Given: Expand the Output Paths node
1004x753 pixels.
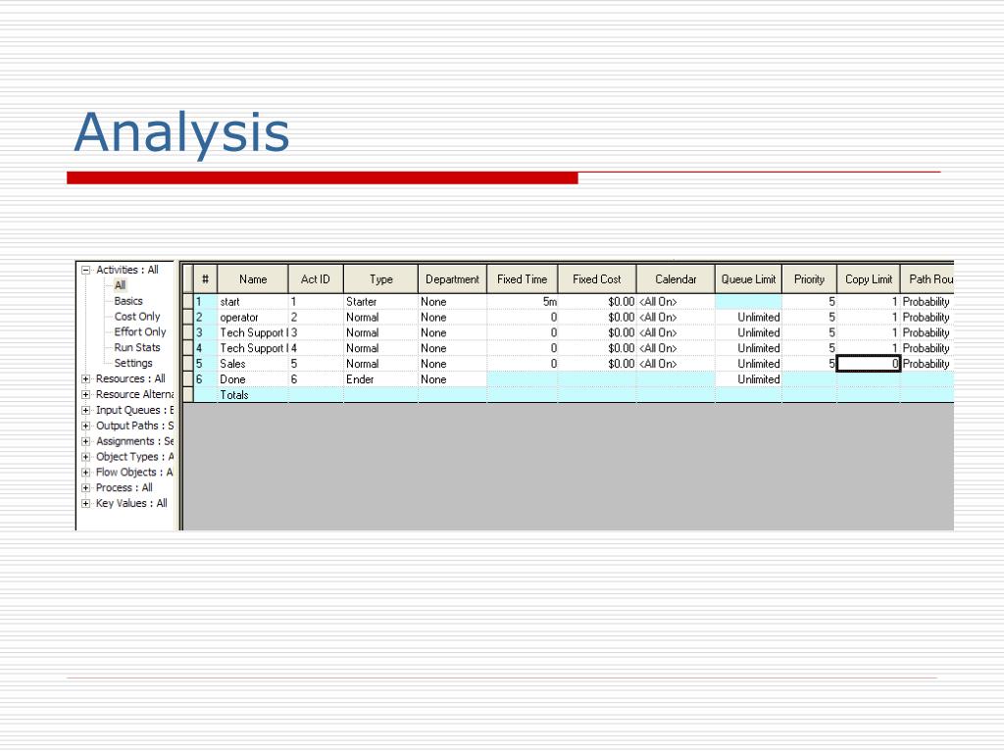Looking at the screenshot, I should [x=86, y=426].
